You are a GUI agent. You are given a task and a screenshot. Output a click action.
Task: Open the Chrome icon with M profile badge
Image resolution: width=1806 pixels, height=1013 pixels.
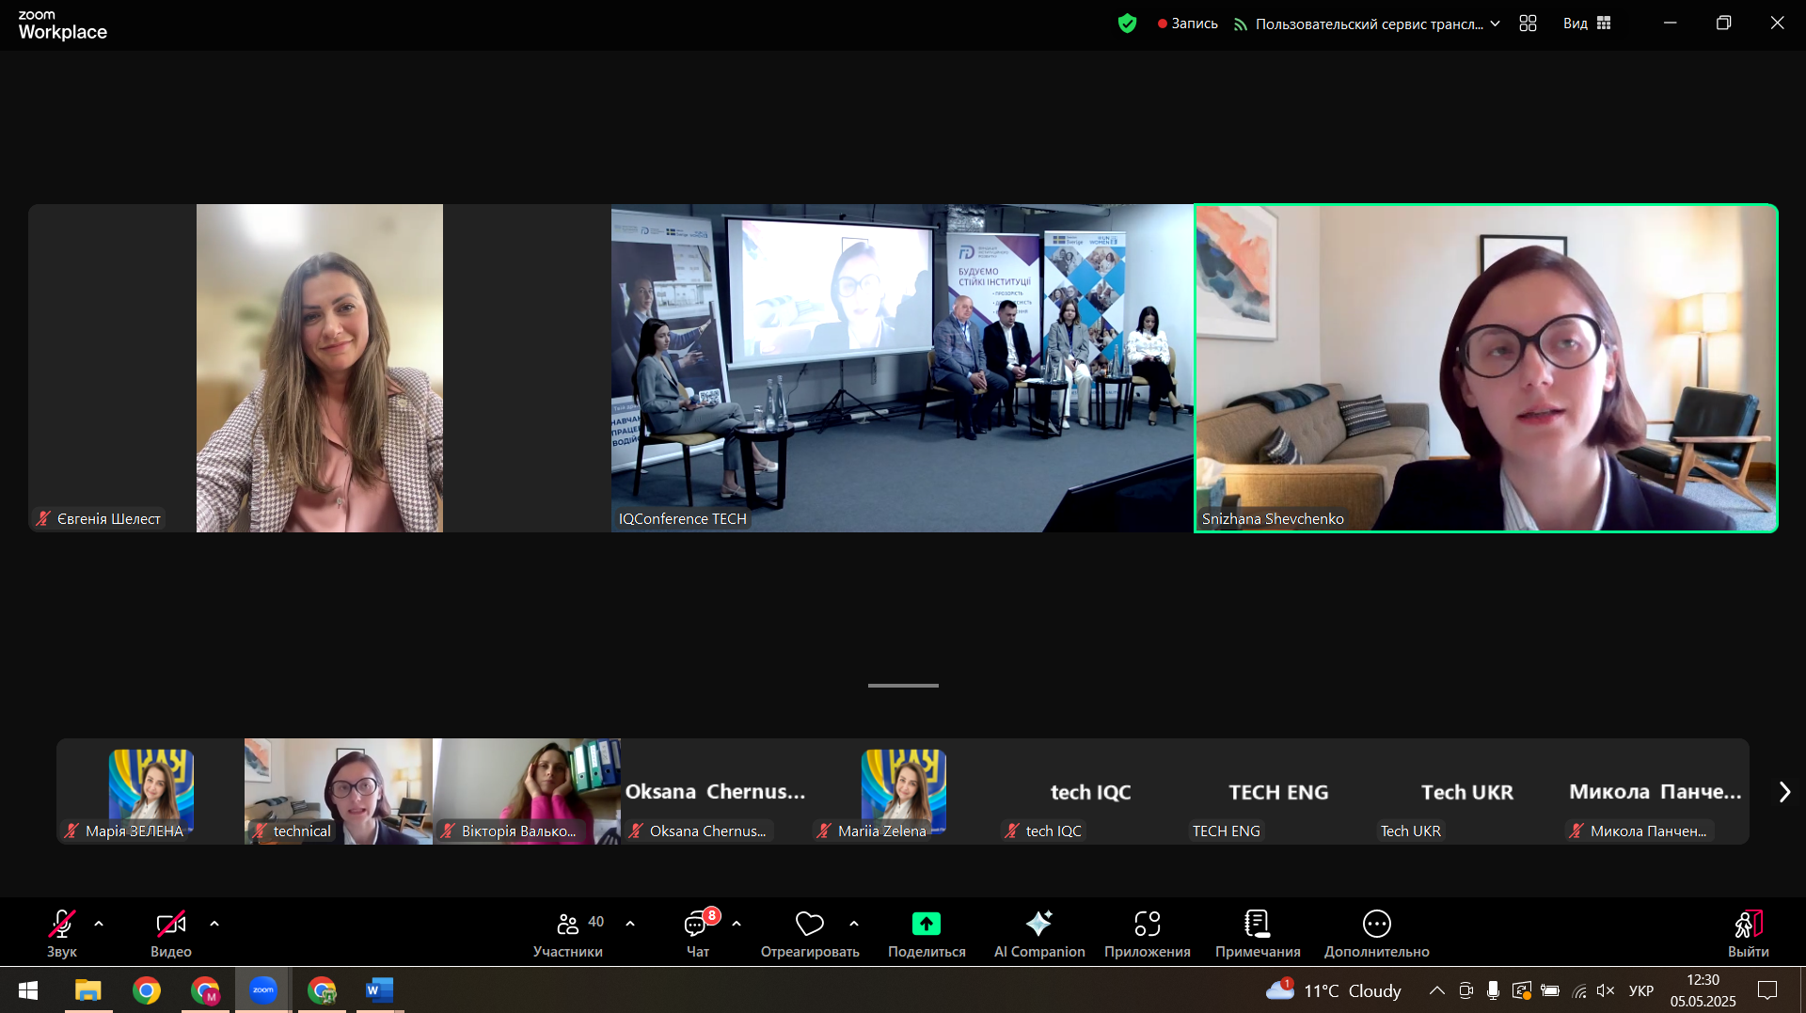[x=205, y=990]
